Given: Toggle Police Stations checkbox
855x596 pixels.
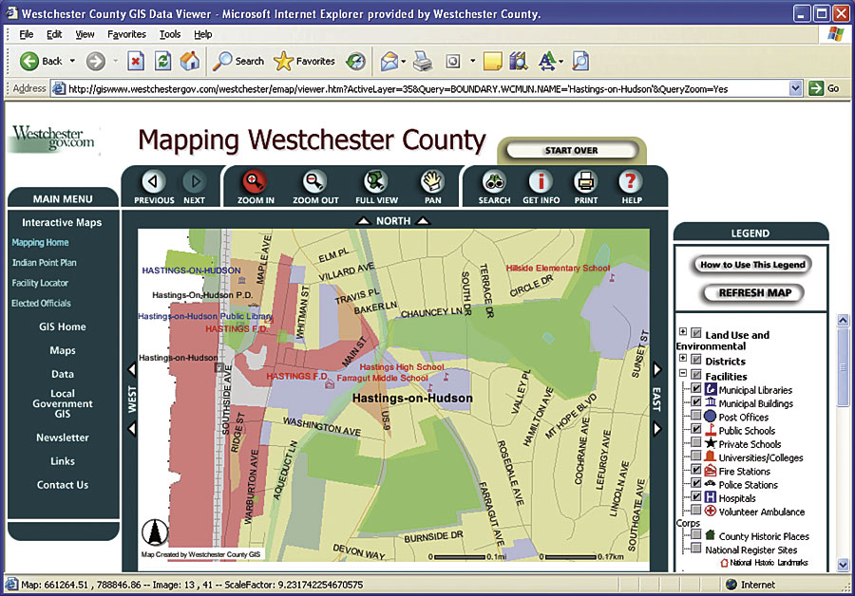Looking at the screenshot, I should (696, 483).
